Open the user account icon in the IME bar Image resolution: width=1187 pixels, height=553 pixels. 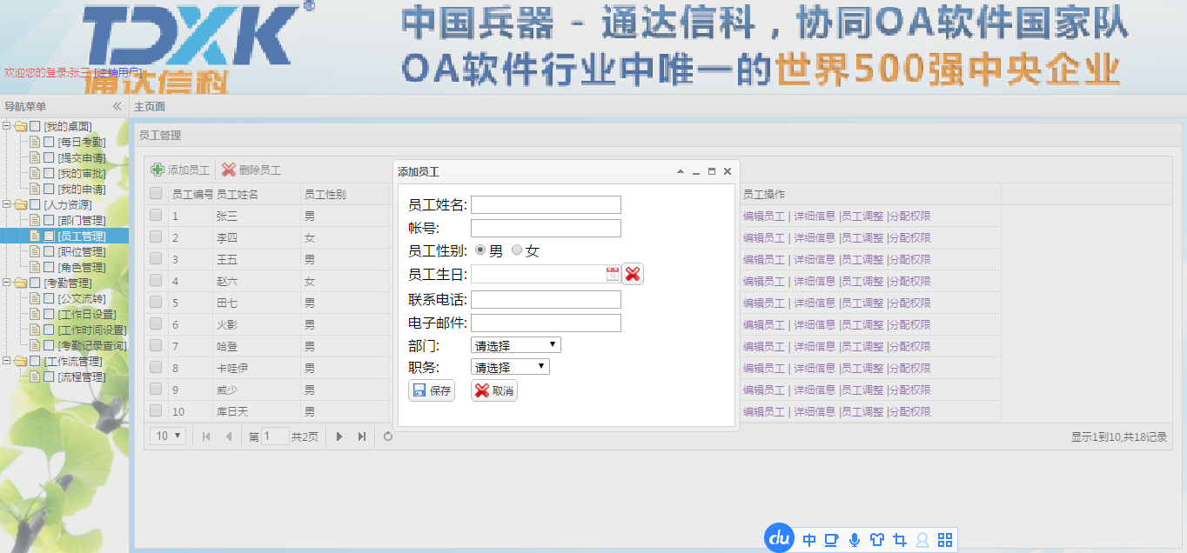pyautogui.click(x=922, y=540)
